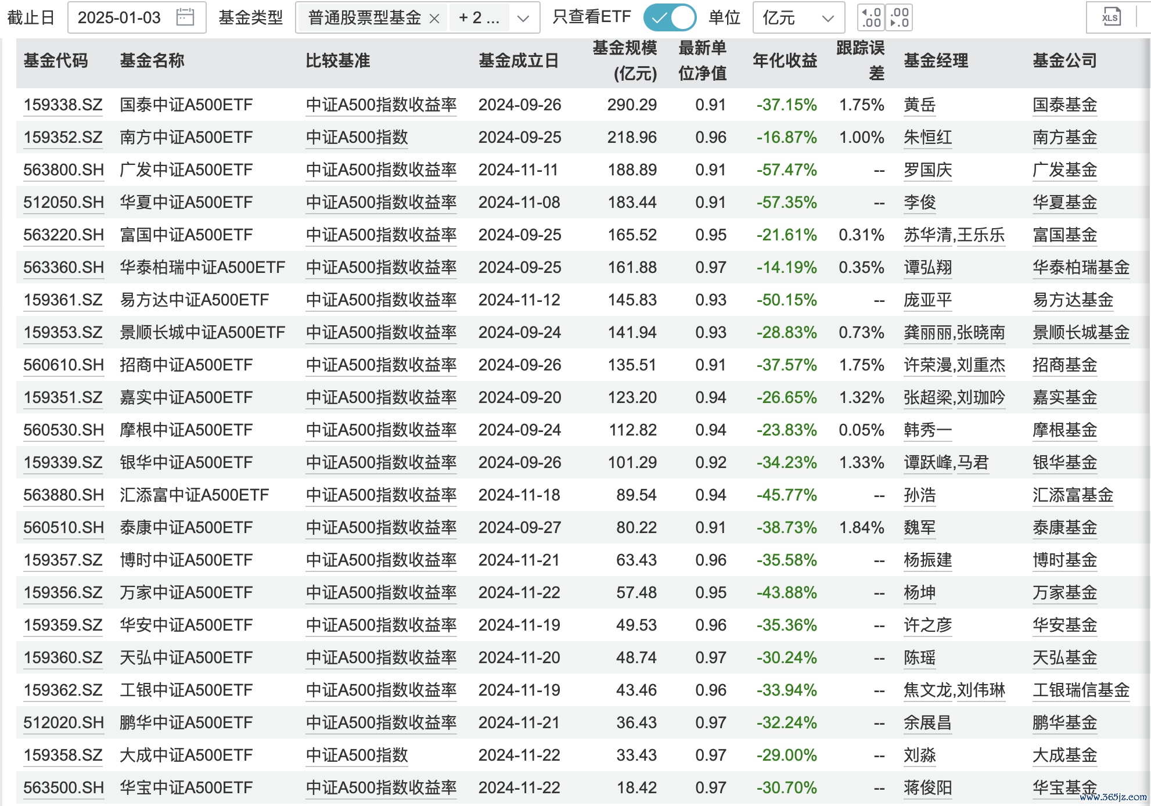Open fund code 159338.SZ
The height and width of the screenshot is (806, 1151).
63,105
